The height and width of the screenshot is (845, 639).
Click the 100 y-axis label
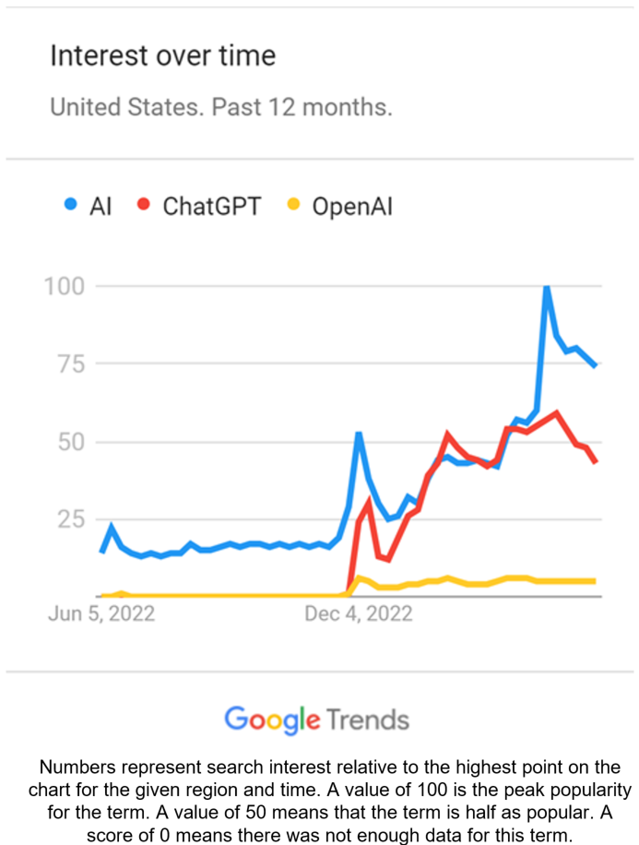pos(65,286)
